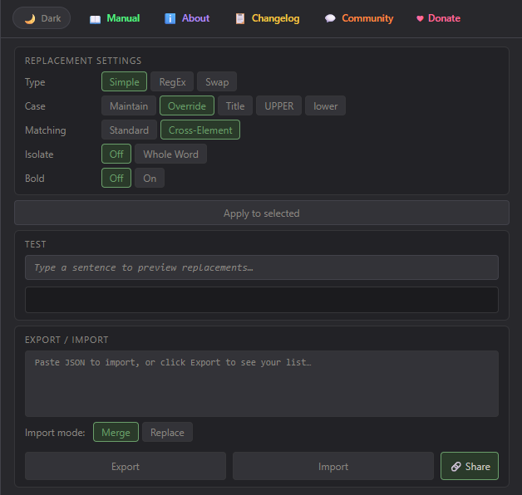The image size is (522, 495).
Task: Click the test preview output box
Action: coord(262,300)
